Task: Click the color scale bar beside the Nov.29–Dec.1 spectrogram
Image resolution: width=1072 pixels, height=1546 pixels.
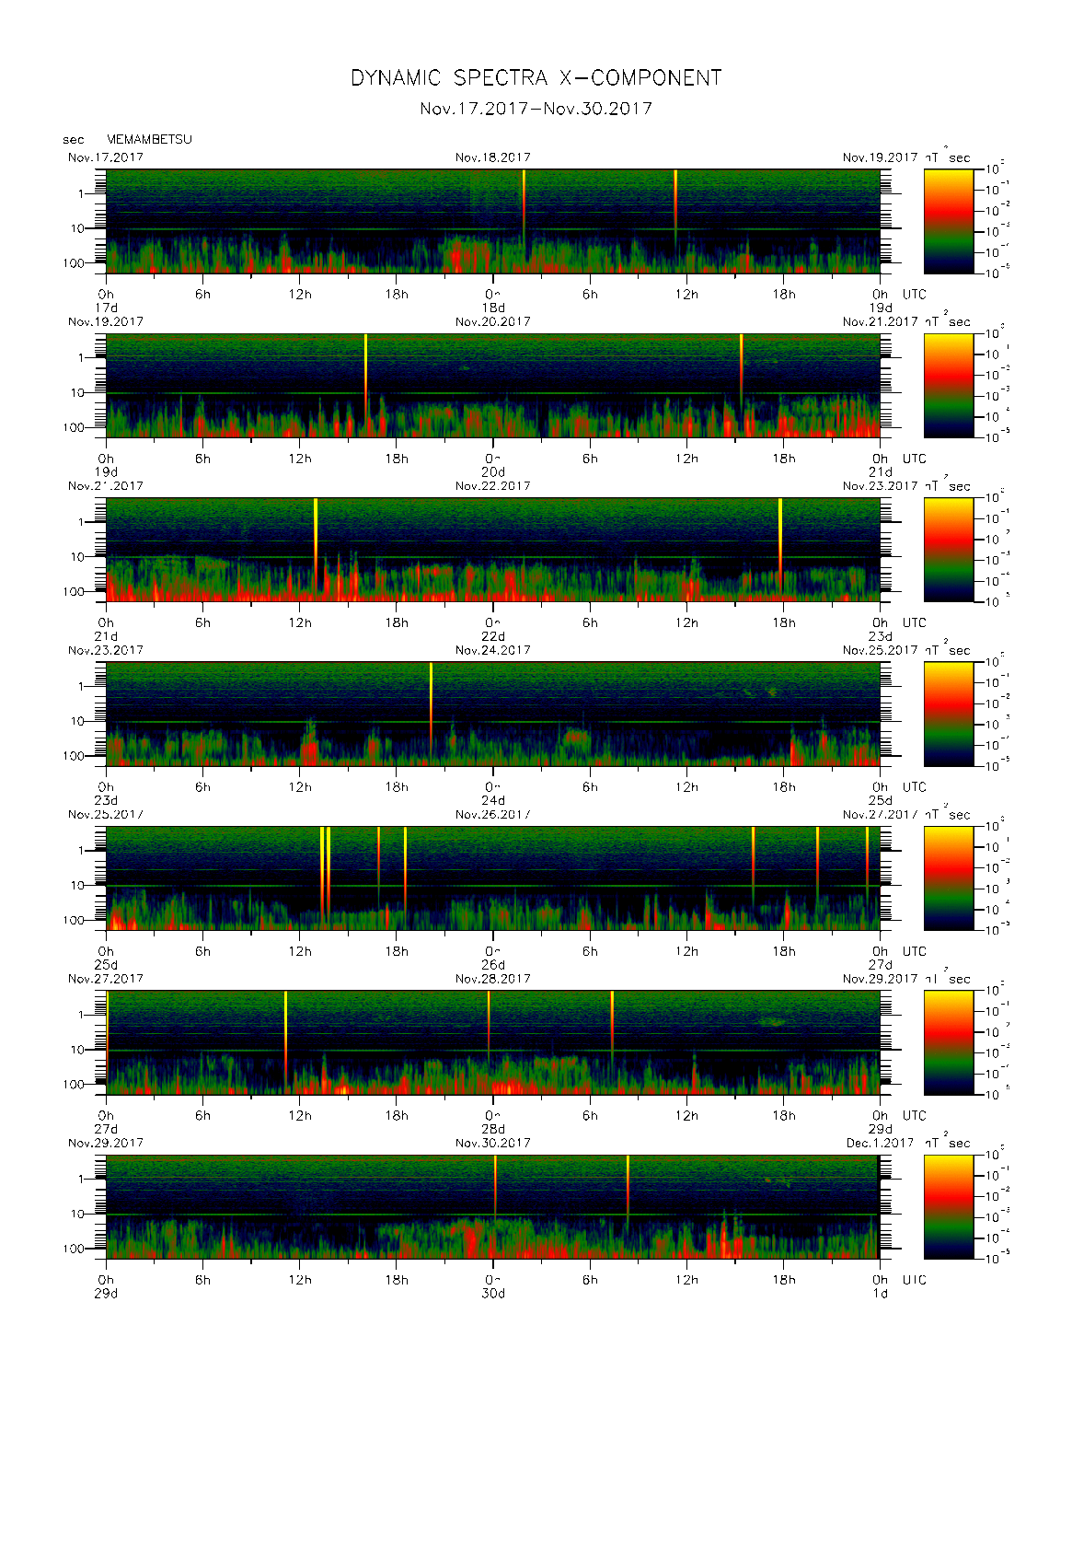Action: pos(949,1207)
